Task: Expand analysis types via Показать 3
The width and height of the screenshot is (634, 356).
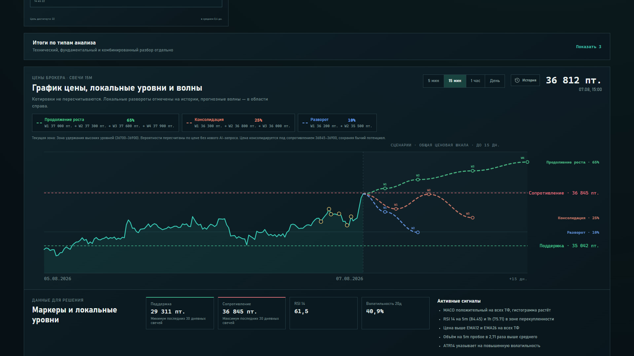Action: 588,47
